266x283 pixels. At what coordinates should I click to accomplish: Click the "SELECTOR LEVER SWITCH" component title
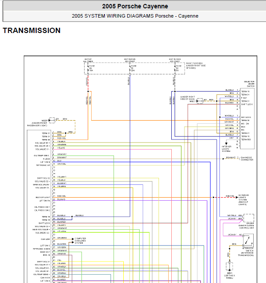pos(249,84)
